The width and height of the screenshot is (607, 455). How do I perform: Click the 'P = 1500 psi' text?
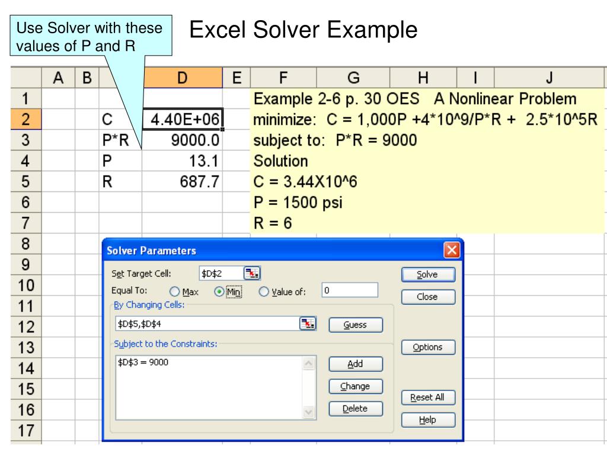tap(298, 203)
